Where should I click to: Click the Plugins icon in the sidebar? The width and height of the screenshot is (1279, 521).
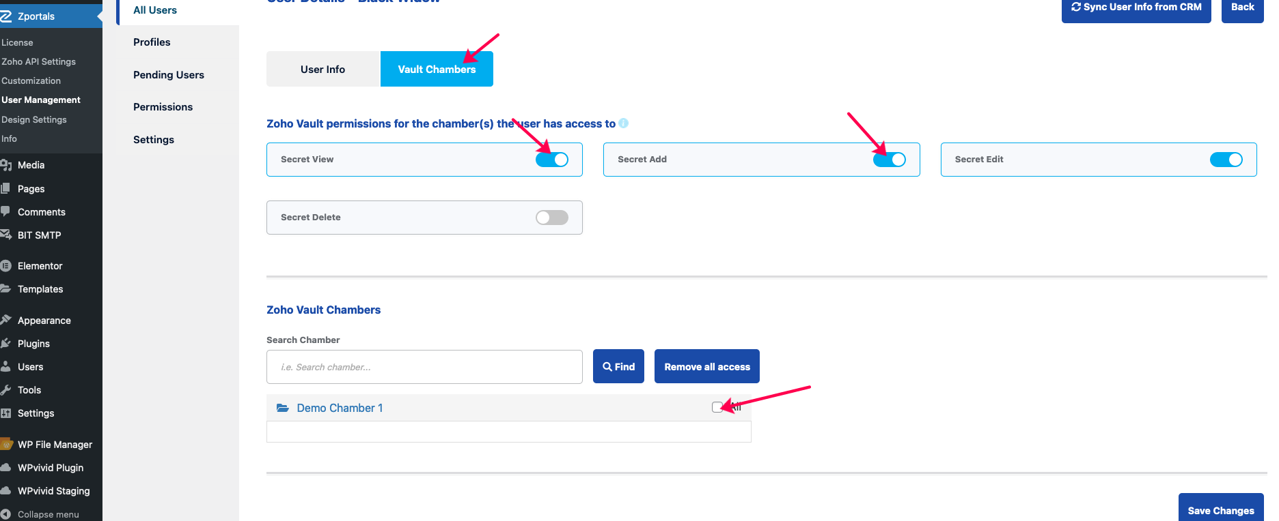pos(6,344)
